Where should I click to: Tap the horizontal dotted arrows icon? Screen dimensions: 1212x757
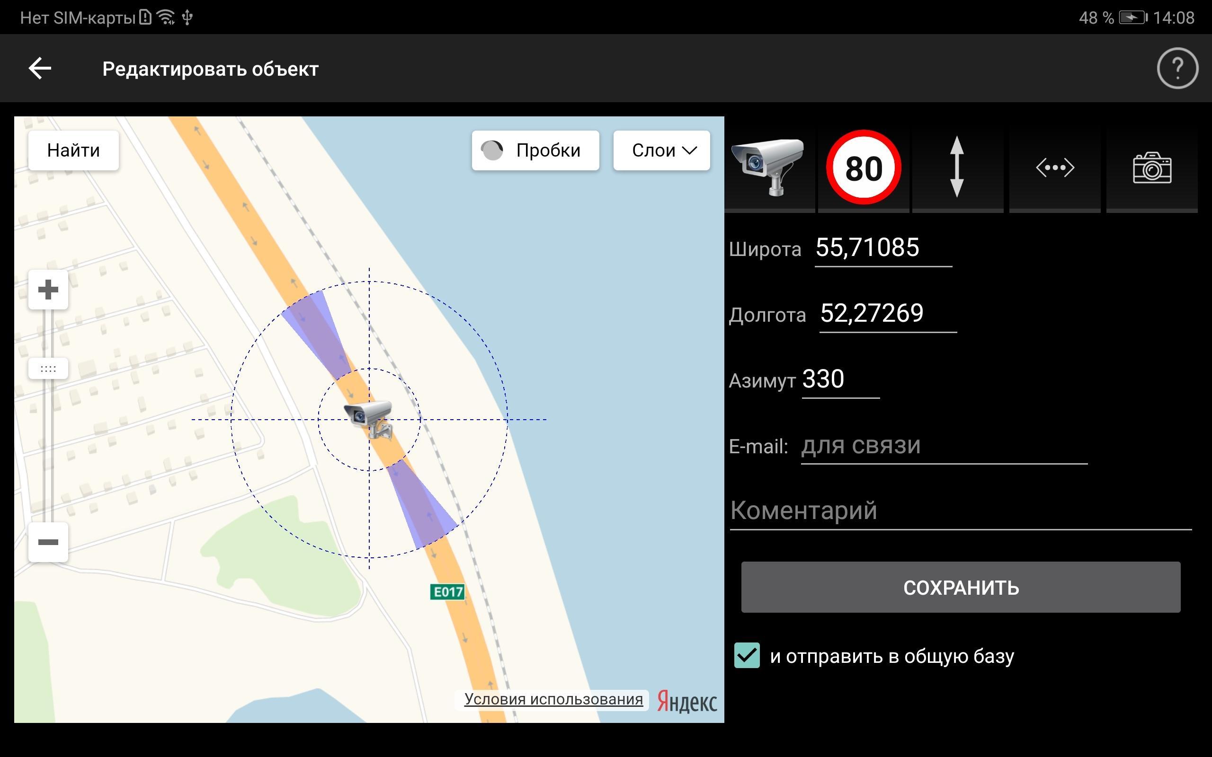click(1054, 167)
